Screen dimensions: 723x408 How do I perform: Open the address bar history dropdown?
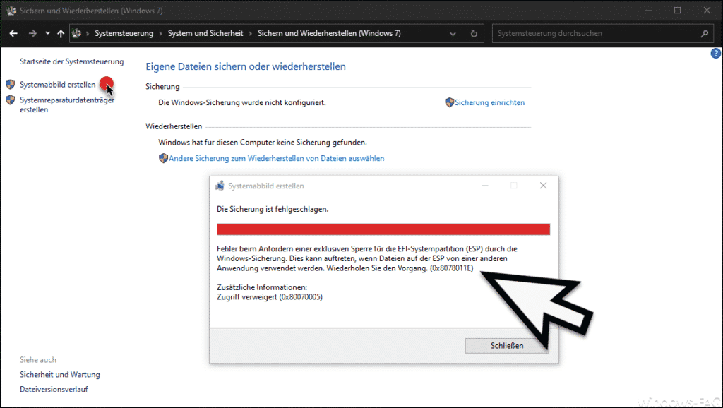(453, 34)
